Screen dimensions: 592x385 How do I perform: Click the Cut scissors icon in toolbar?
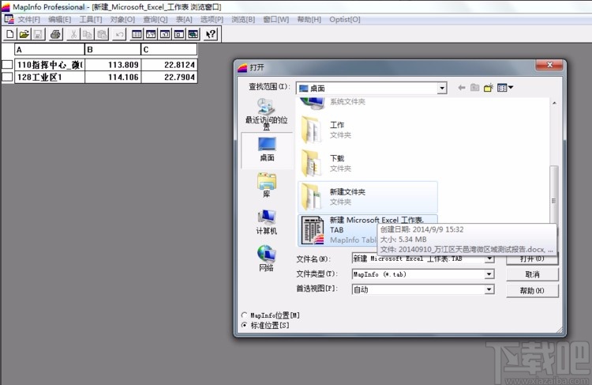tap(73, 35)
